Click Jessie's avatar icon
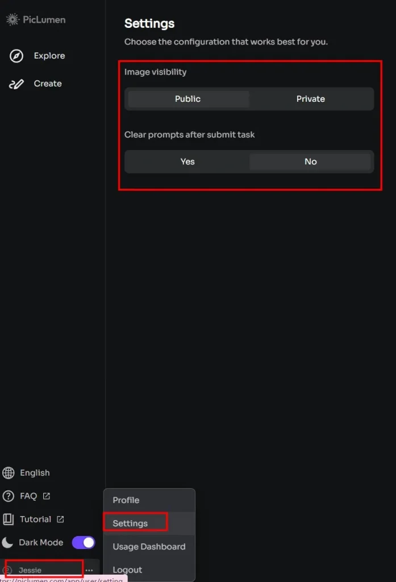Image resolution: width=396 pixels, height=582 pixels. [7, 569]
